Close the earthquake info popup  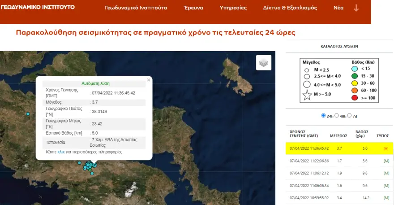tap(149, 79)
